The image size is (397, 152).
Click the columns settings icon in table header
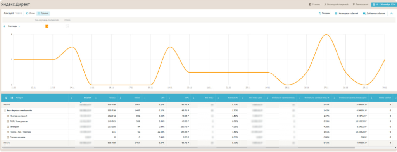tap(12, 98)
